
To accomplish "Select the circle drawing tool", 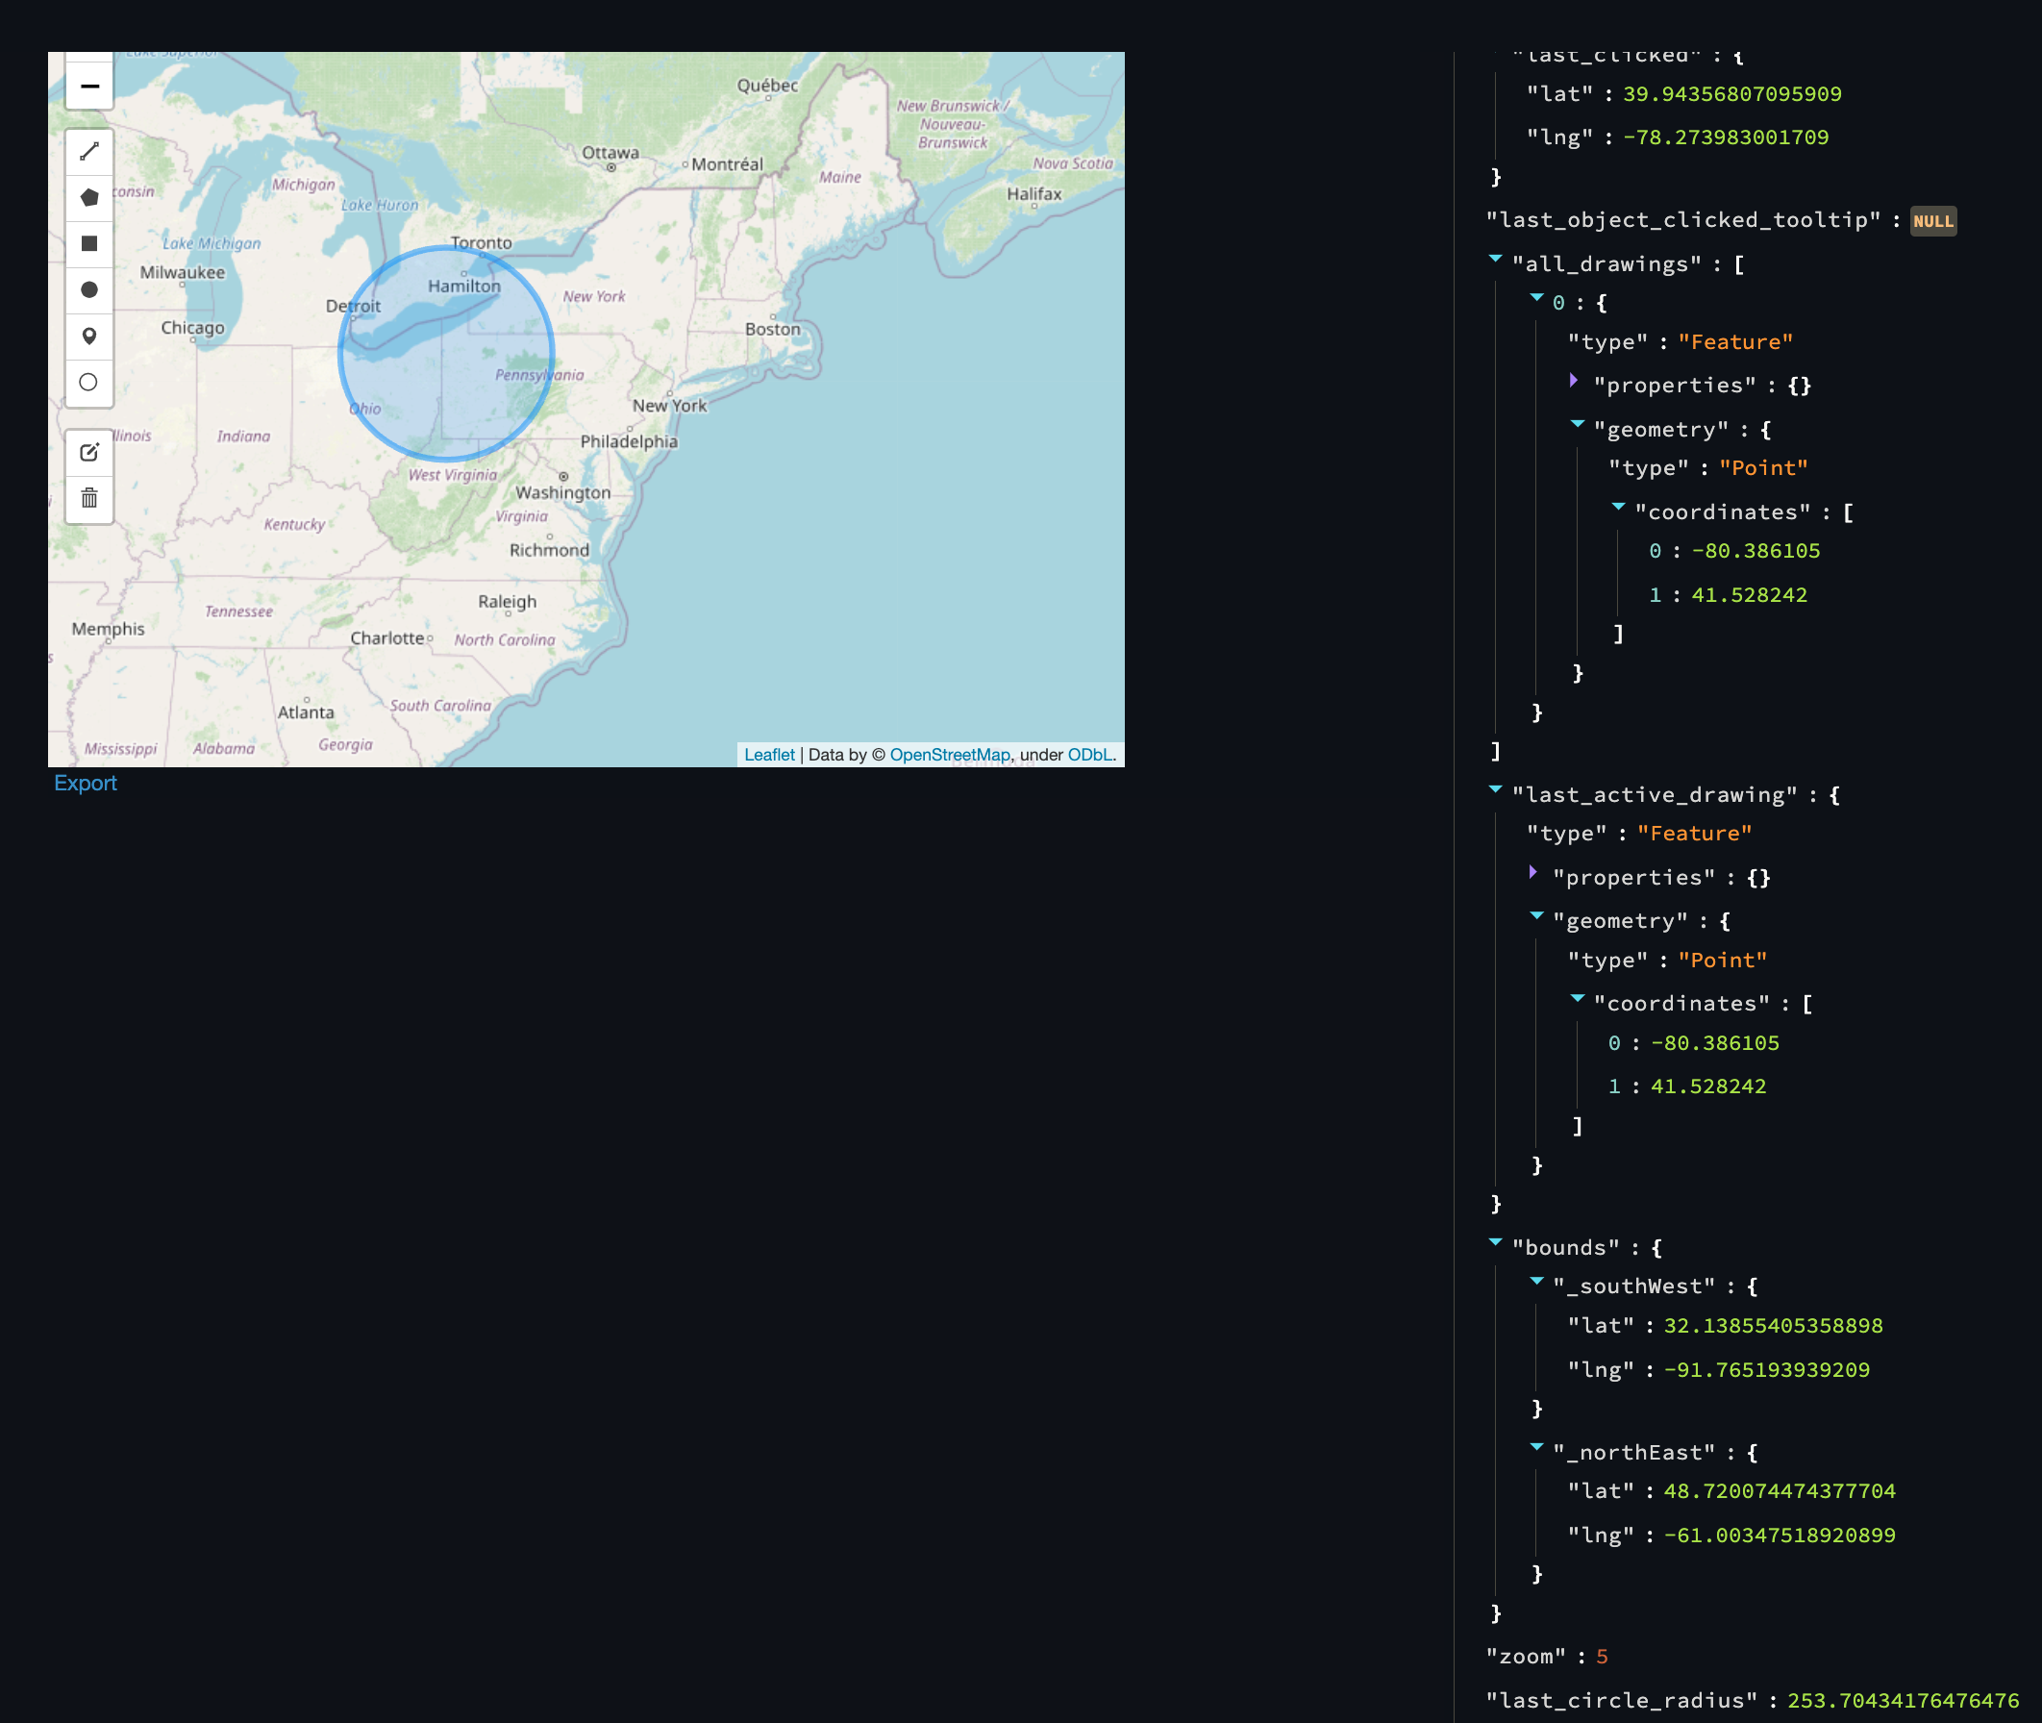I will point(88,289).
